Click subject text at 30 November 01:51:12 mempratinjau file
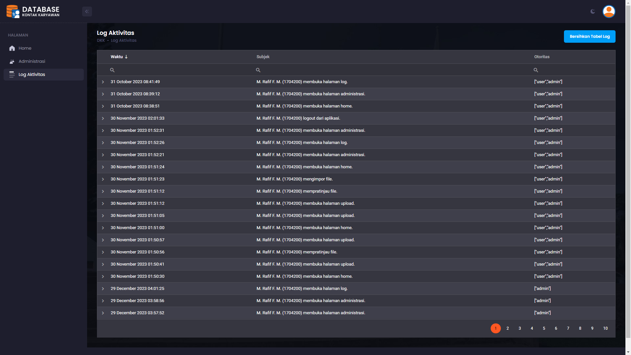The height and width of the screenshot is (355, 631). (x=297, y=191)
